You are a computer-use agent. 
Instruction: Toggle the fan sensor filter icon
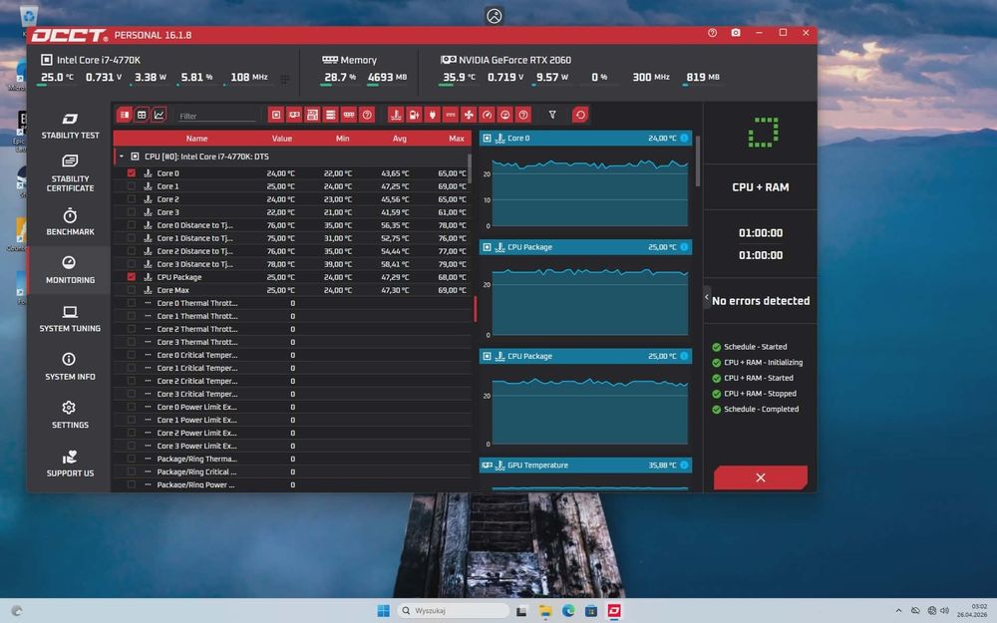pyautogui.click(x=469, y=115)
